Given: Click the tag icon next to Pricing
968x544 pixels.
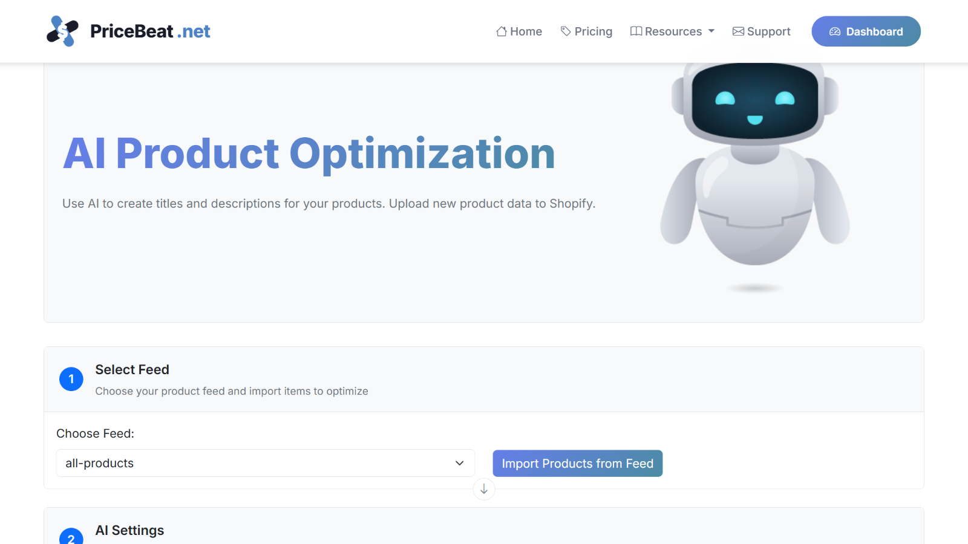Looking at the screenshot, I should (x=565, y=31).
